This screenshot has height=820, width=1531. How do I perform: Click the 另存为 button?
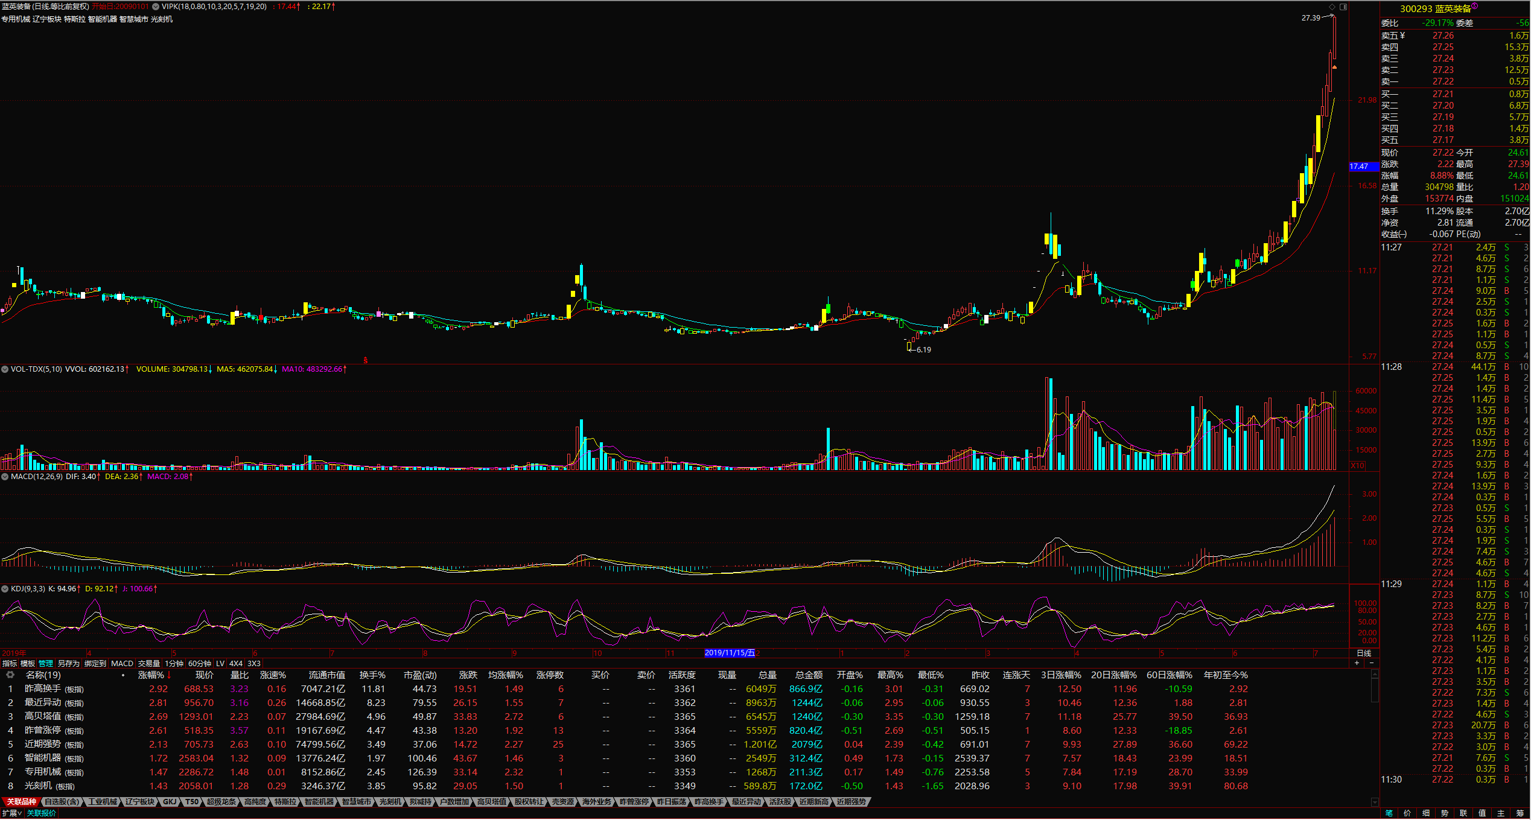[69, 664]
